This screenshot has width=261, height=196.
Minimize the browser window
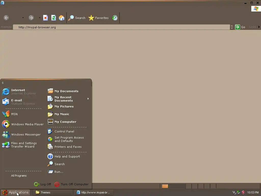pyautogui.click(x=245, y=3)
